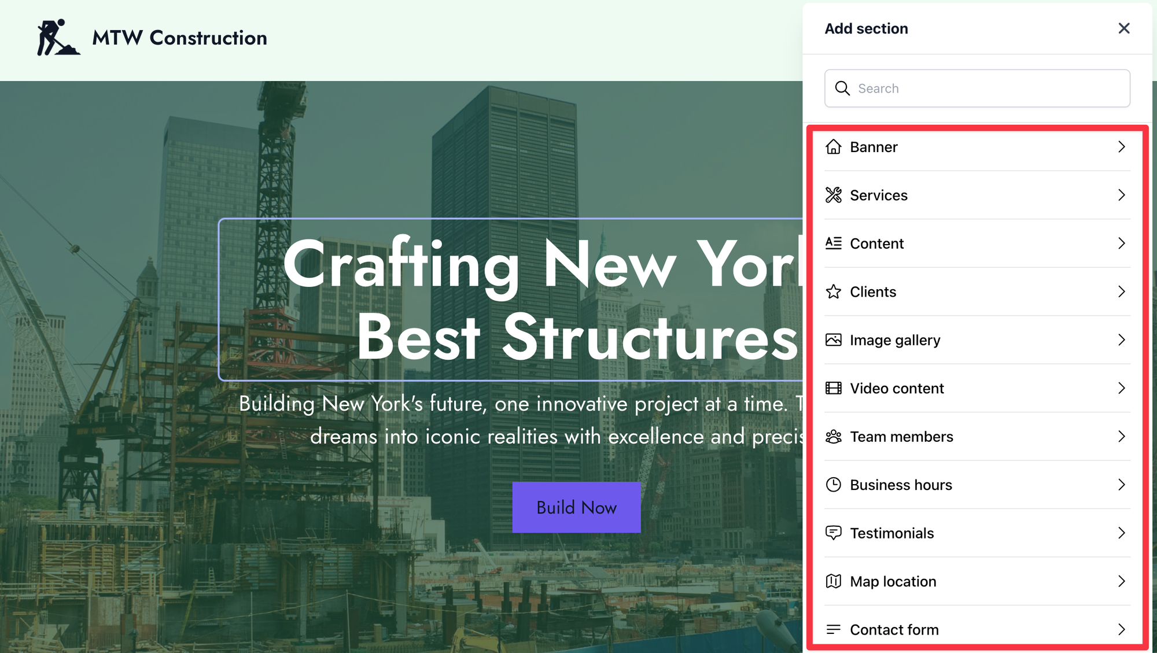The height and width of the screenshot is (653, 1157).
Task: Click the Content text-lines icon
Action: pos(834,244)
